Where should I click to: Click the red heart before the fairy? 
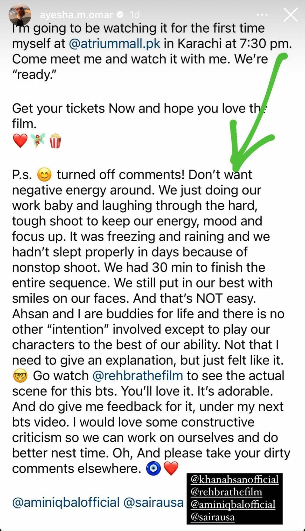tap(20, 141)
